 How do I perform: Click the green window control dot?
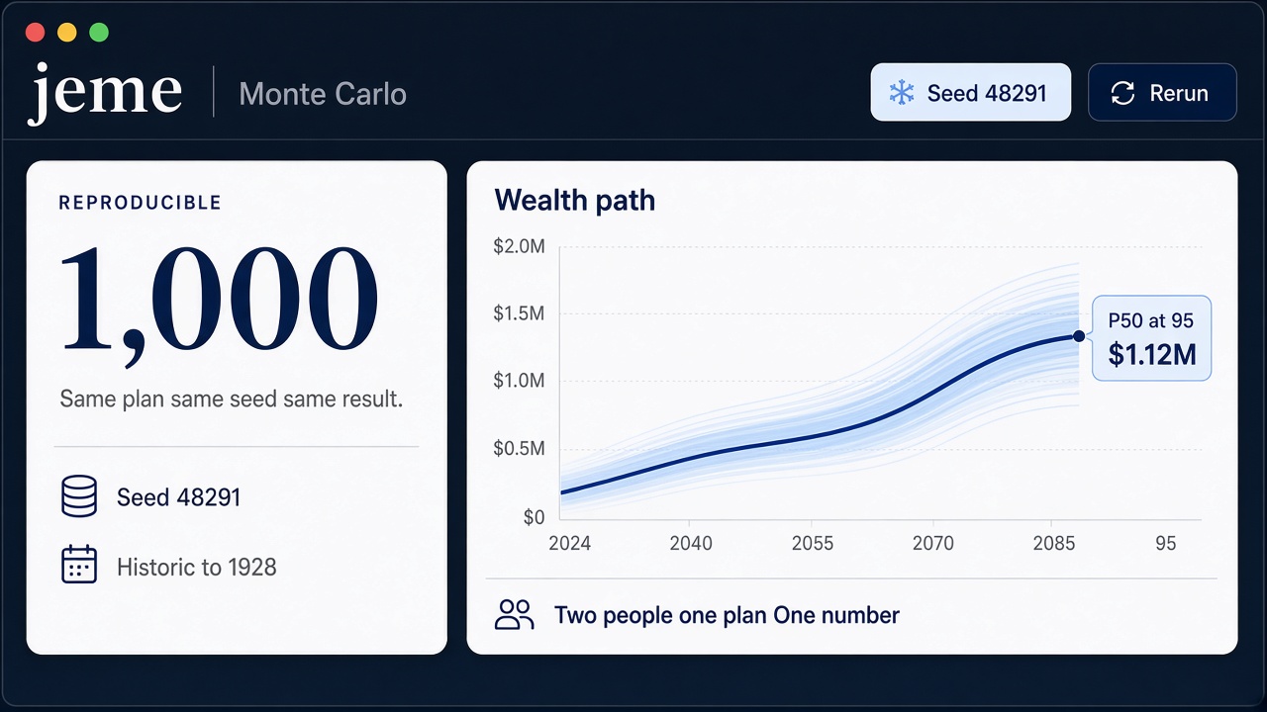tap(99, 33)
